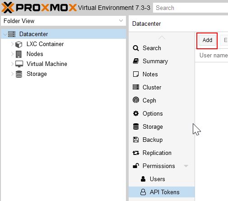Open the Storage menu item

(x=162, y=126)
